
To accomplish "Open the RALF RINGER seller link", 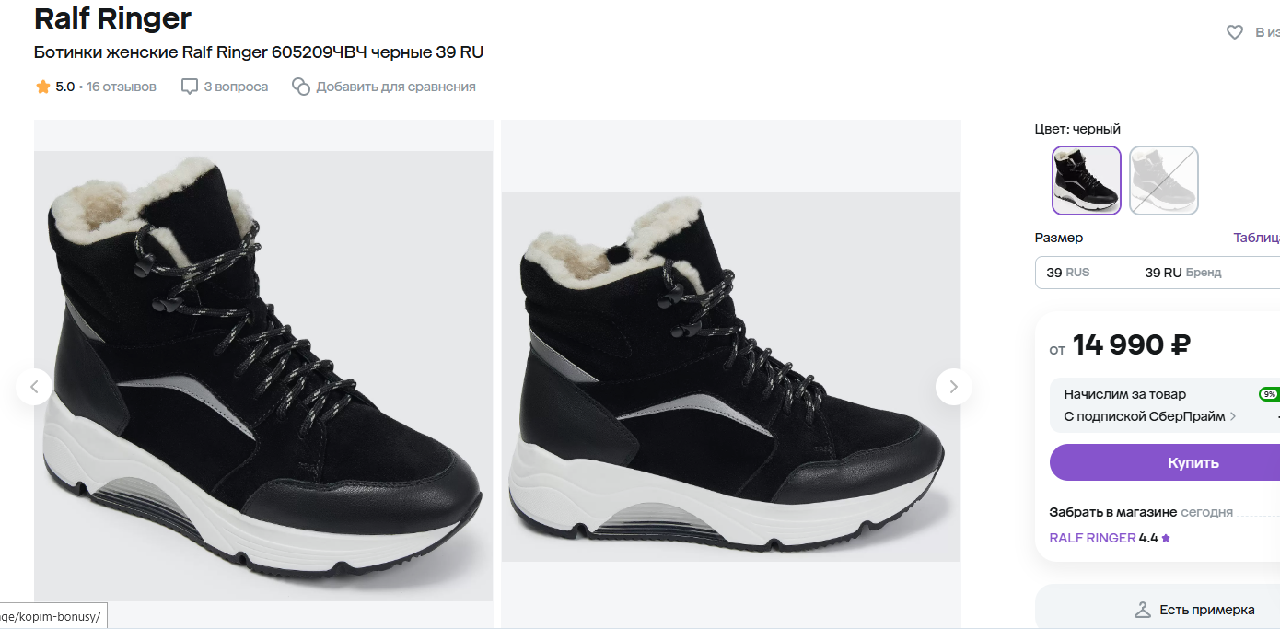I will (1092, 538).
